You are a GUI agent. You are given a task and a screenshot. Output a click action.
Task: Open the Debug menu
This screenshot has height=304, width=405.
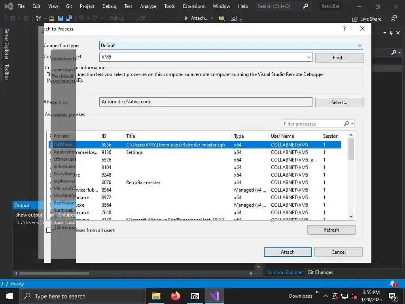[109, 6]
